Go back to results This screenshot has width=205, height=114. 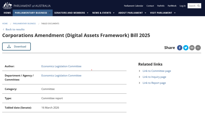(x=15, y=29)
